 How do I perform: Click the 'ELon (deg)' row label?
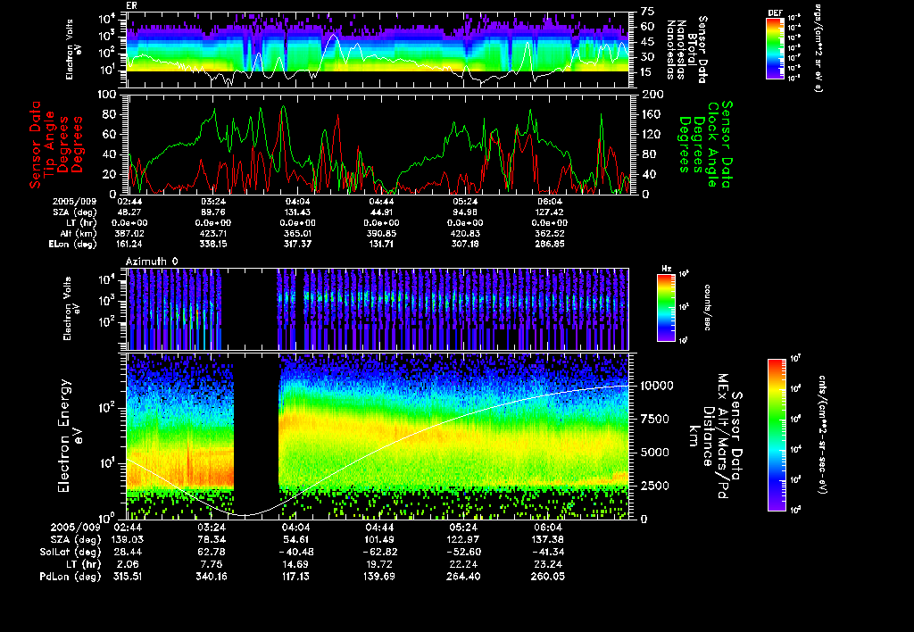(x=72, y=245)
